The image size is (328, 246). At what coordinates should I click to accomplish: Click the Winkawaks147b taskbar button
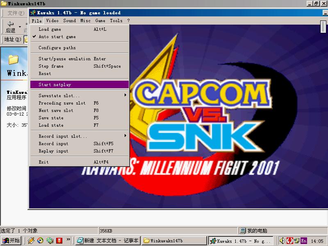[x=174, y=241]
